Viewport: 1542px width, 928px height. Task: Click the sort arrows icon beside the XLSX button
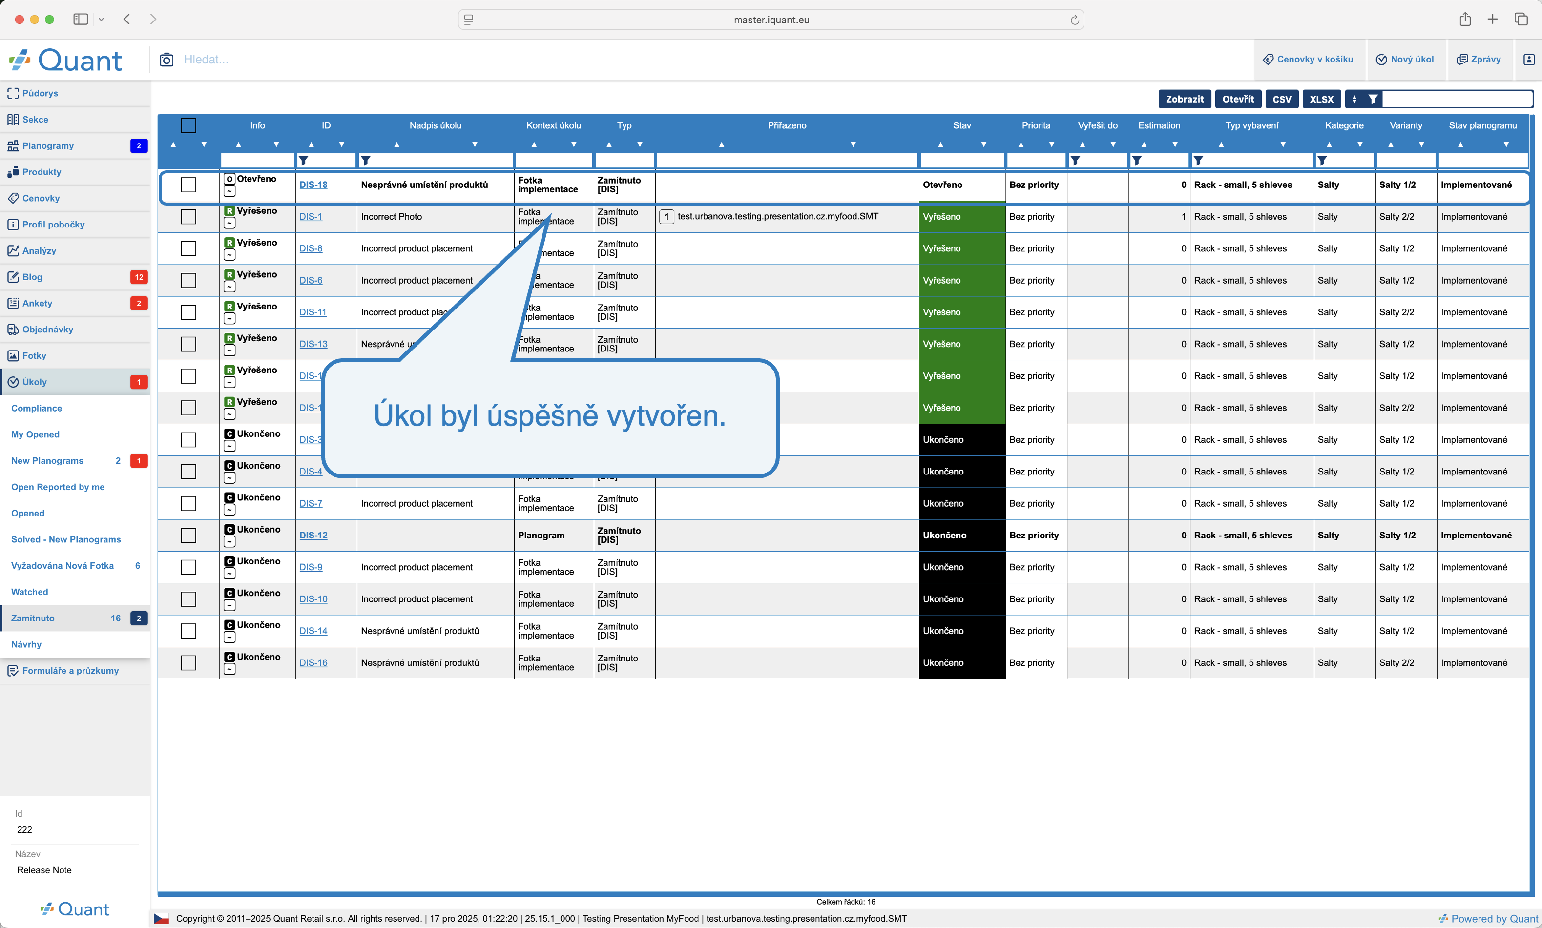[1354, 99]
